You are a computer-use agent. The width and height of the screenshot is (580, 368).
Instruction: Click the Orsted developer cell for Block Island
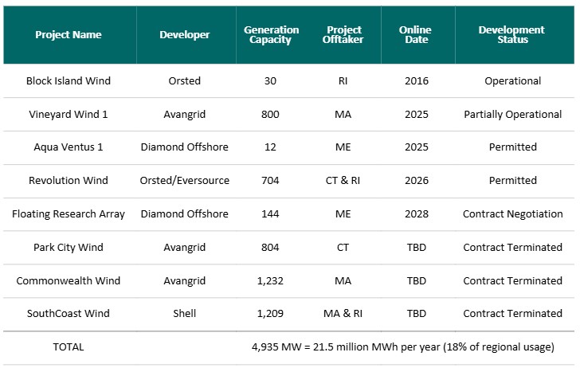(185, 80)
